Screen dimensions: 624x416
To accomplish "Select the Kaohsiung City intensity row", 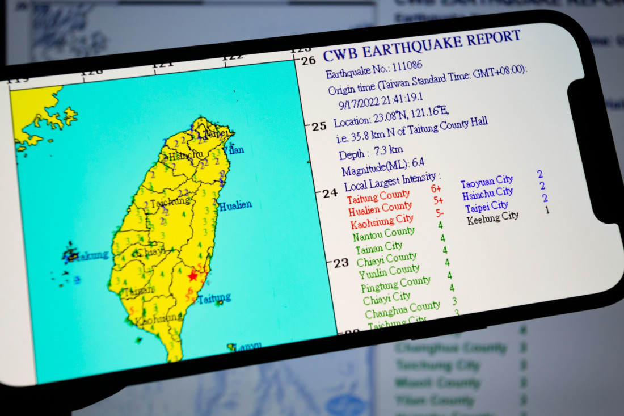I will [397, 220].
